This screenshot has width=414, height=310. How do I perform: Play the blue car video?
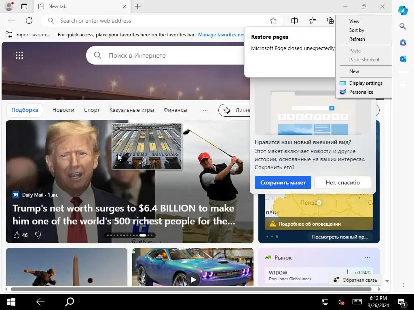click(x=193, y=280)
